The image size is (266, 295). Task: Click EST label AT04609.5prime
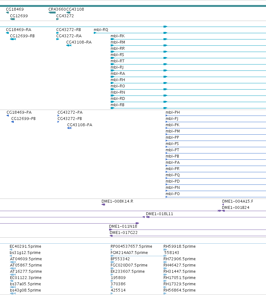(26, 259)
